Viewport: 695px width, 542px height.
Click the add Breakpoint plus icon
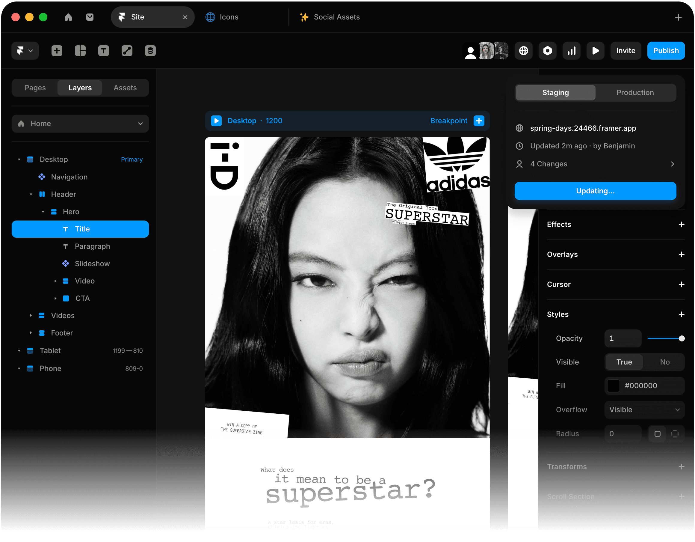click(479, 121)
